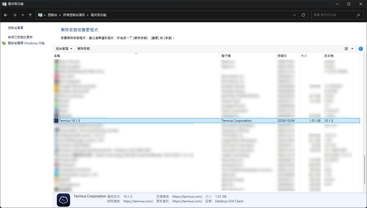Open the 控制台首頁 link

pos(16,28)
